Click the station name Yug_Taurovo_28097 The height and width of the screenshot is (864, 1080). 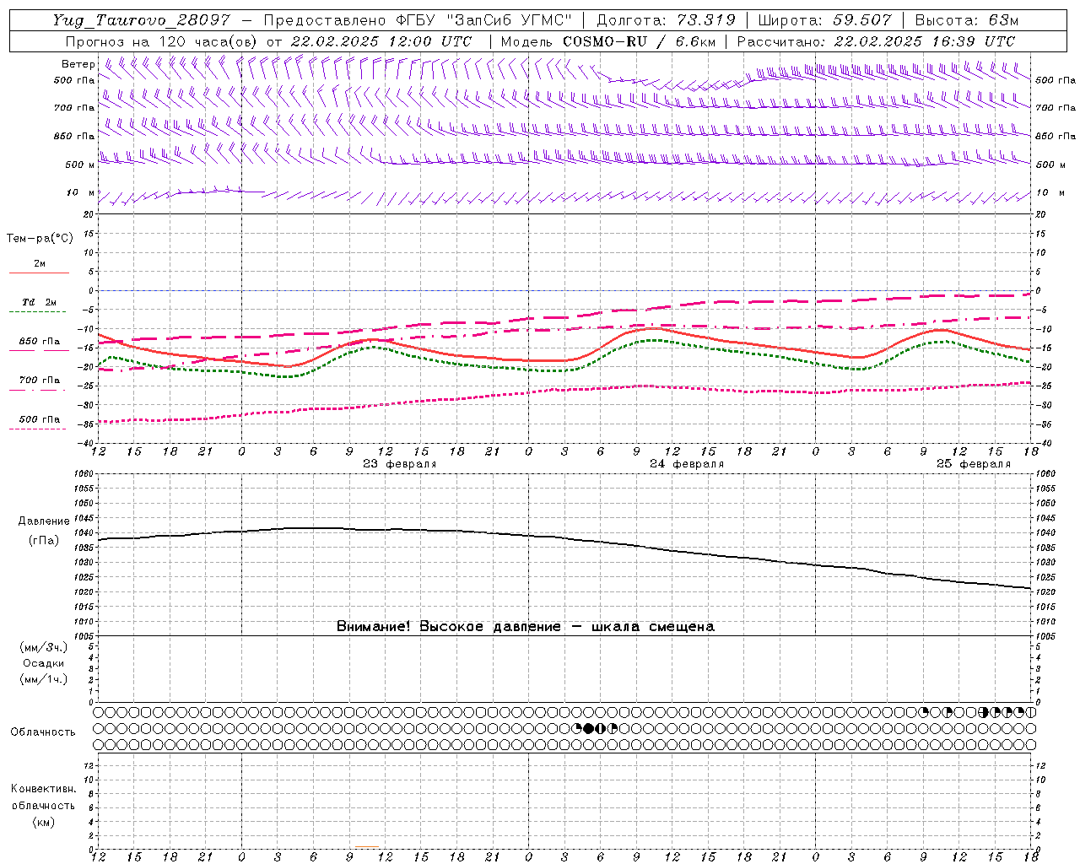point(141,20)
